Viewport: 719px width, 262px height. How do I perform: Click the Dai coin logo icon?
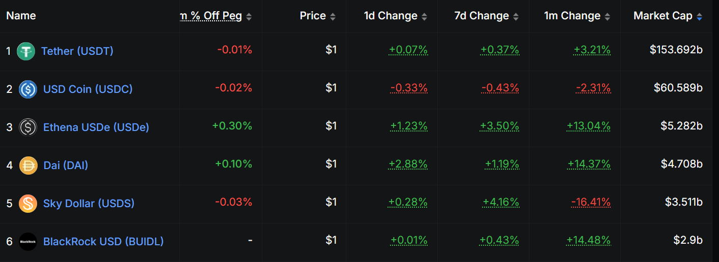tap(28, 166)
